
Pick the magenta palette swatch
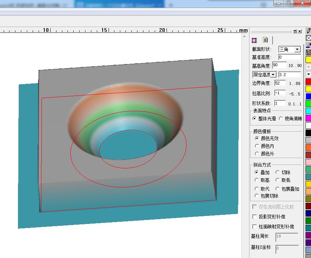(308, 118)
